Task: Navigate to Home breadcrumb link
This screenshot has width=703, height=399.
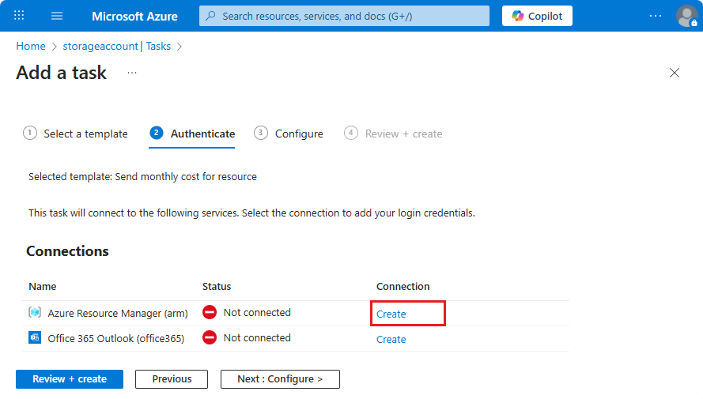Action: [x=31, y=46]
